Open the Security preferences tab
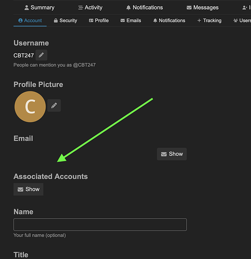The height and width of the screenshot is (259, 251). pyautogui.click(x=65, y=21)
